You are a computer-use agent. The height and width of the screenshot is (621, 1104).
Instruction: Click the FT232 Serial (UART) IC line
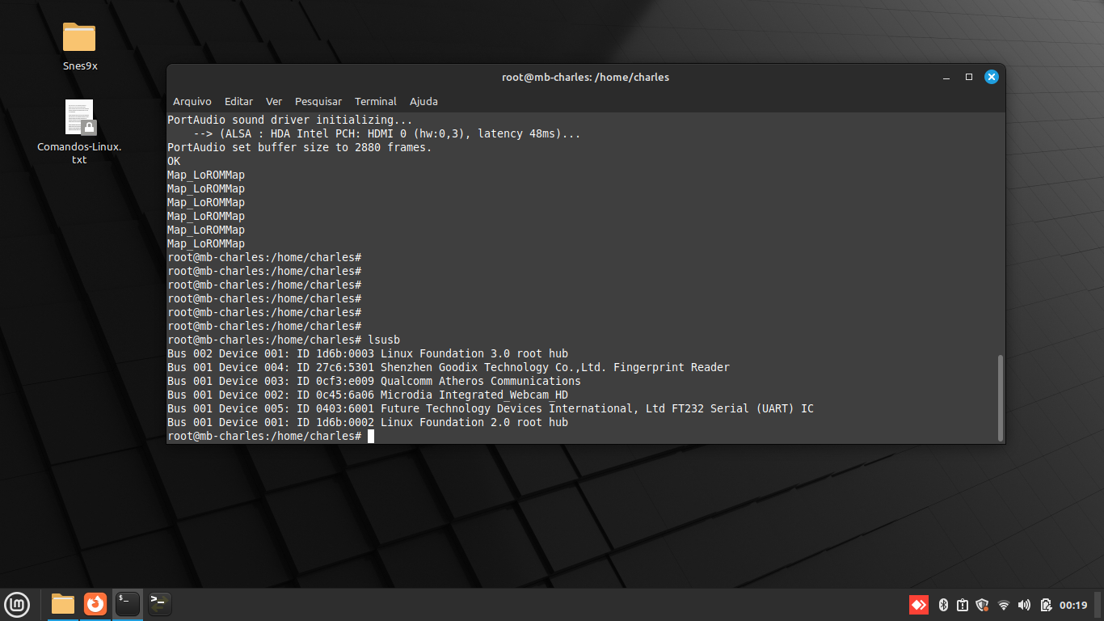tap(491, 408)
